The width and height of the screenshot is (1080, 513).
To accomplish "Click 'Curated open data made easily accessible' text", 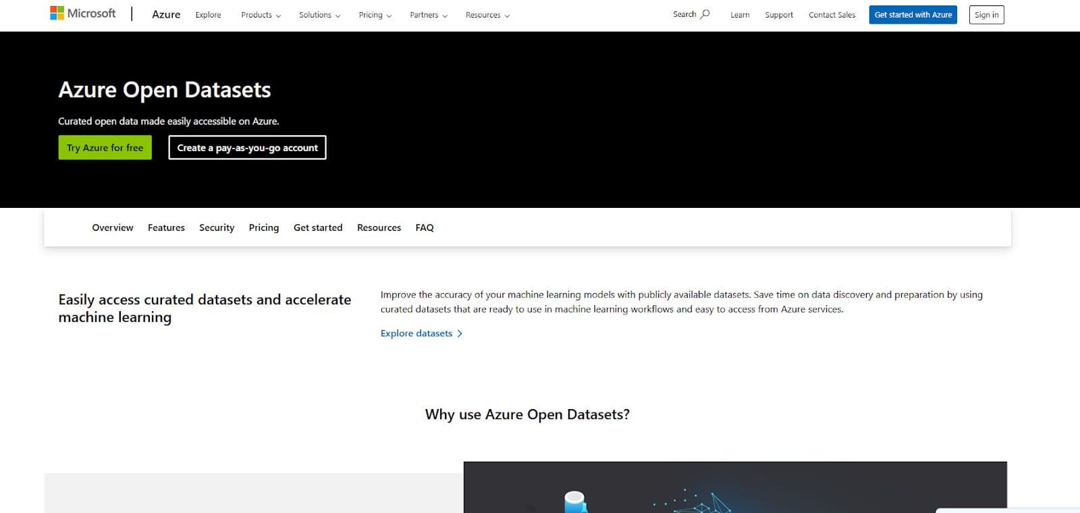I will (169, 122).
